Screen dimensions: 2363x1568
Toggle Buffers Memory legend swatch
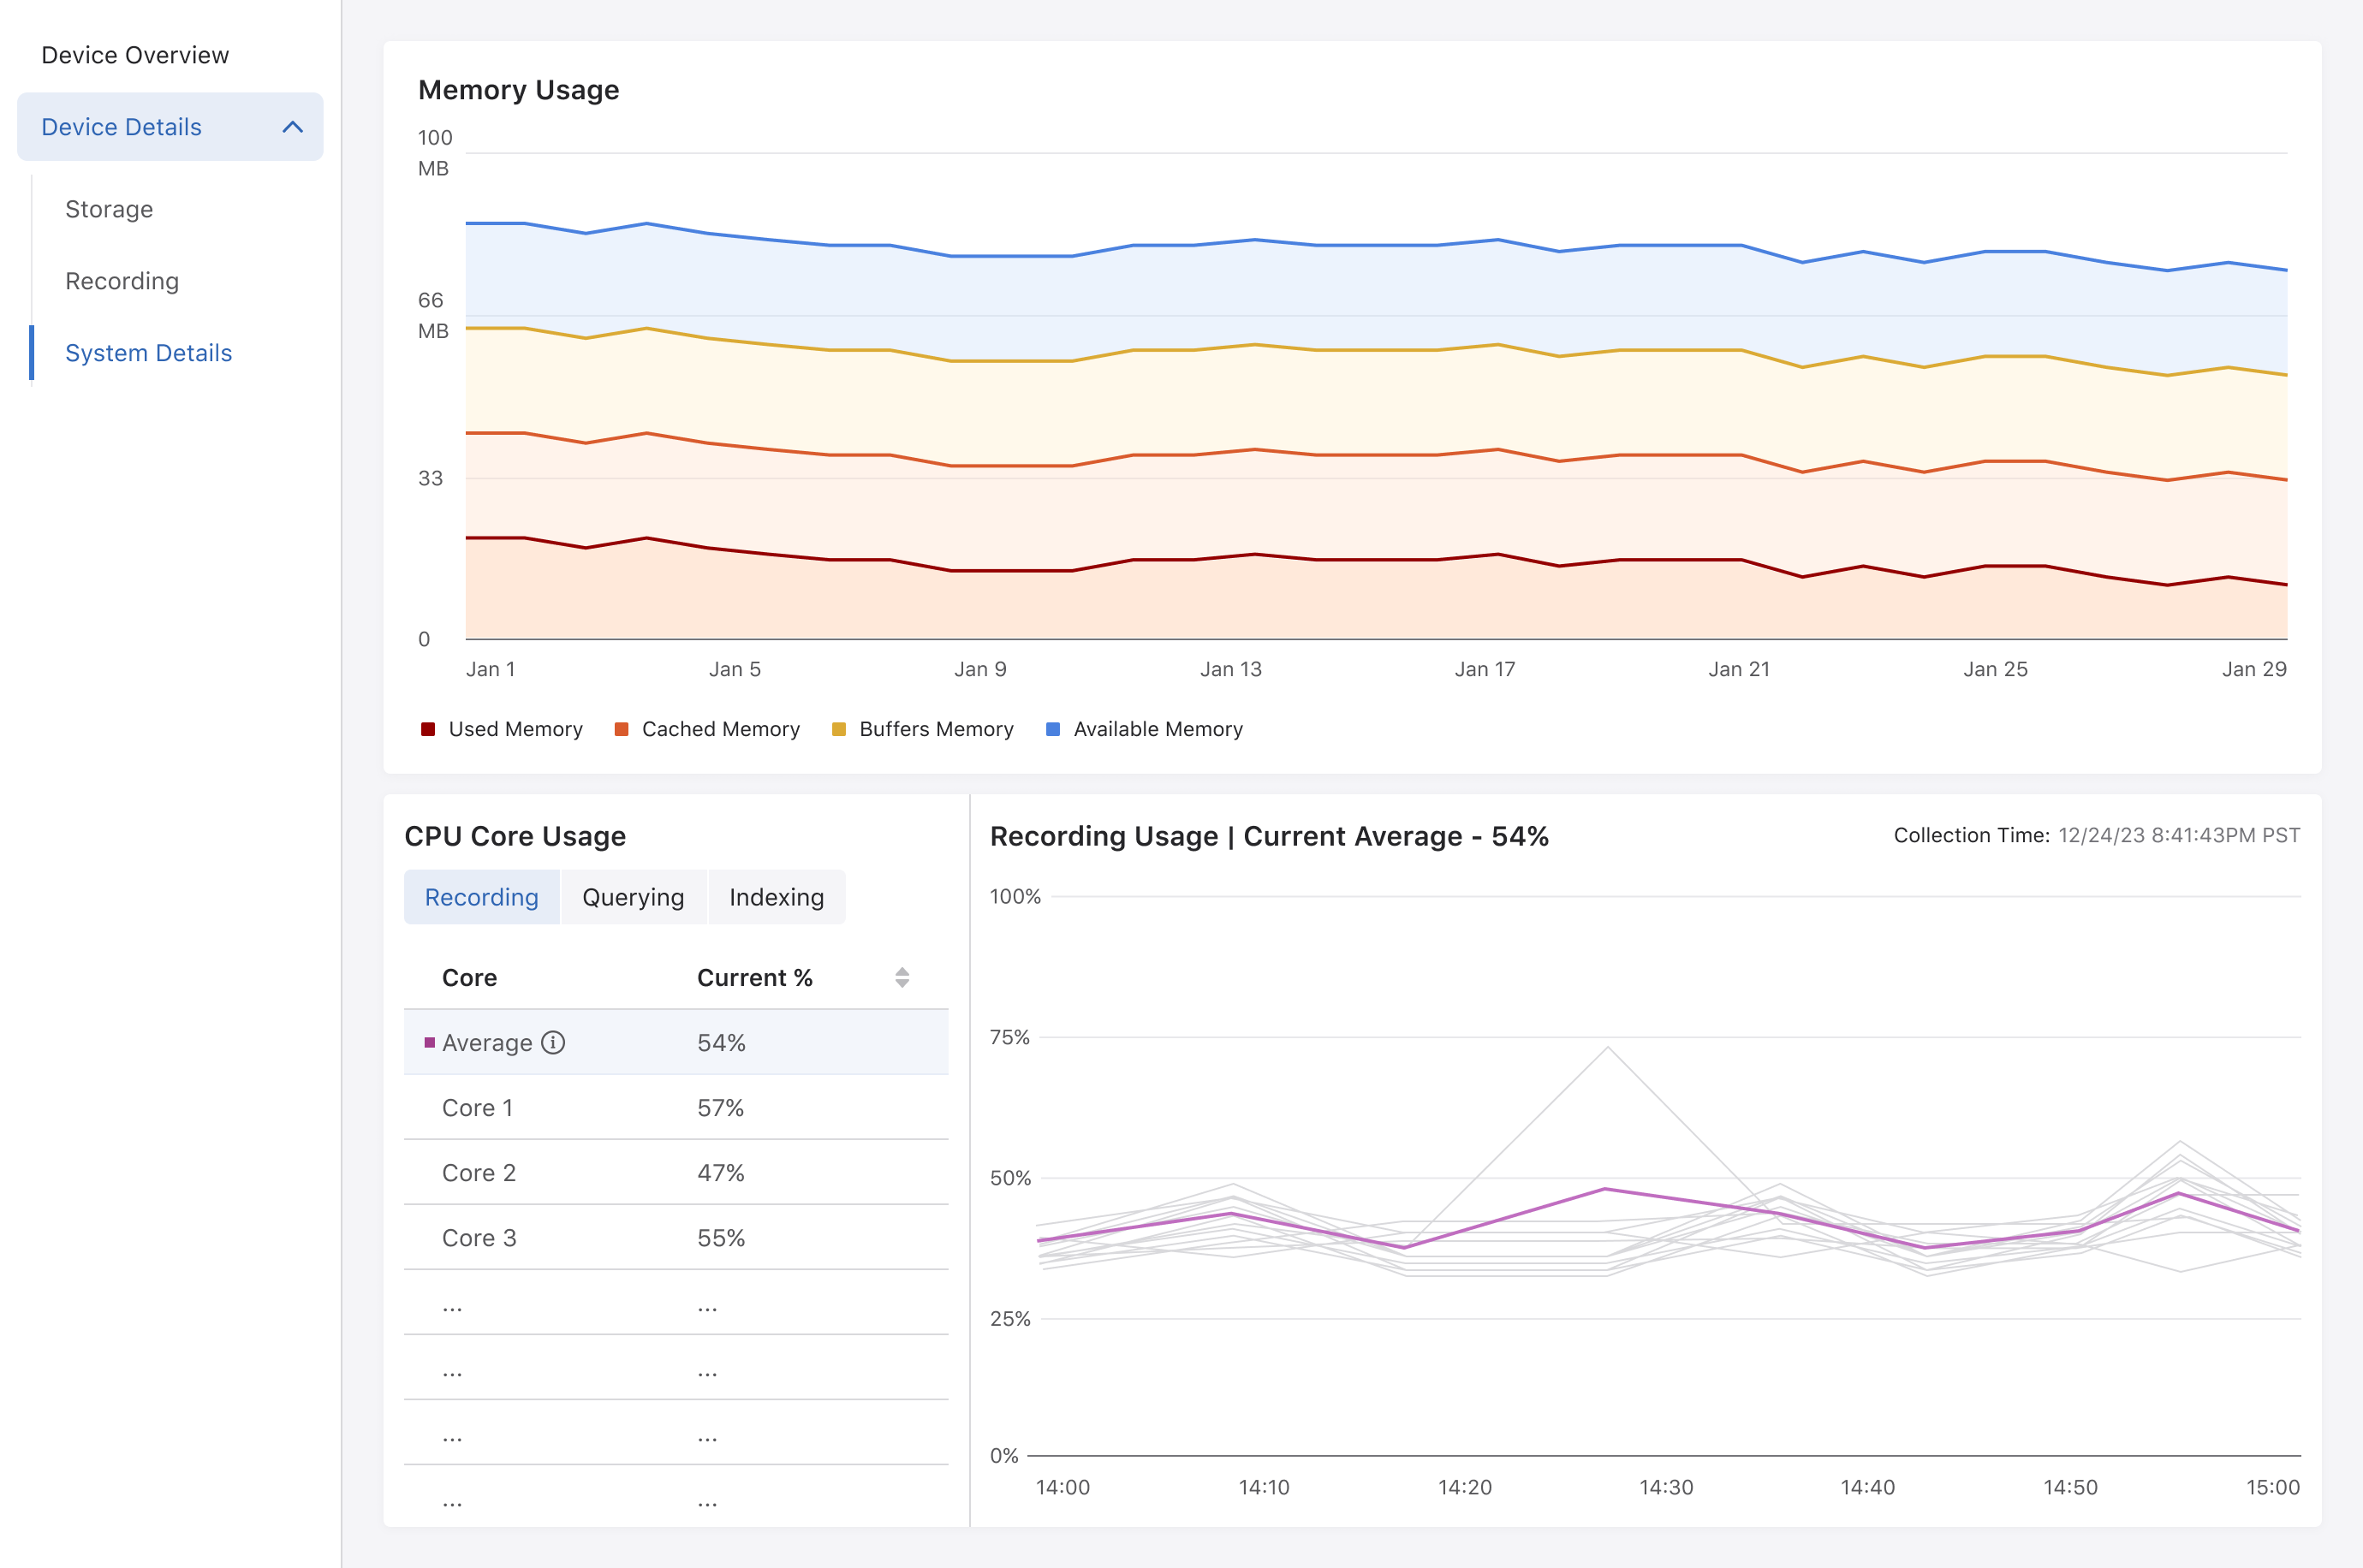(x=839, y=729)
